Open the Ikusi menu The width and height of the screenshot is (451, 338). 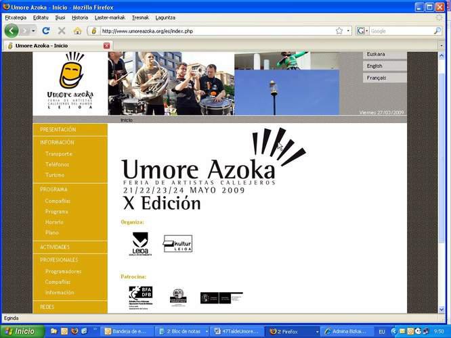(60, 18)
